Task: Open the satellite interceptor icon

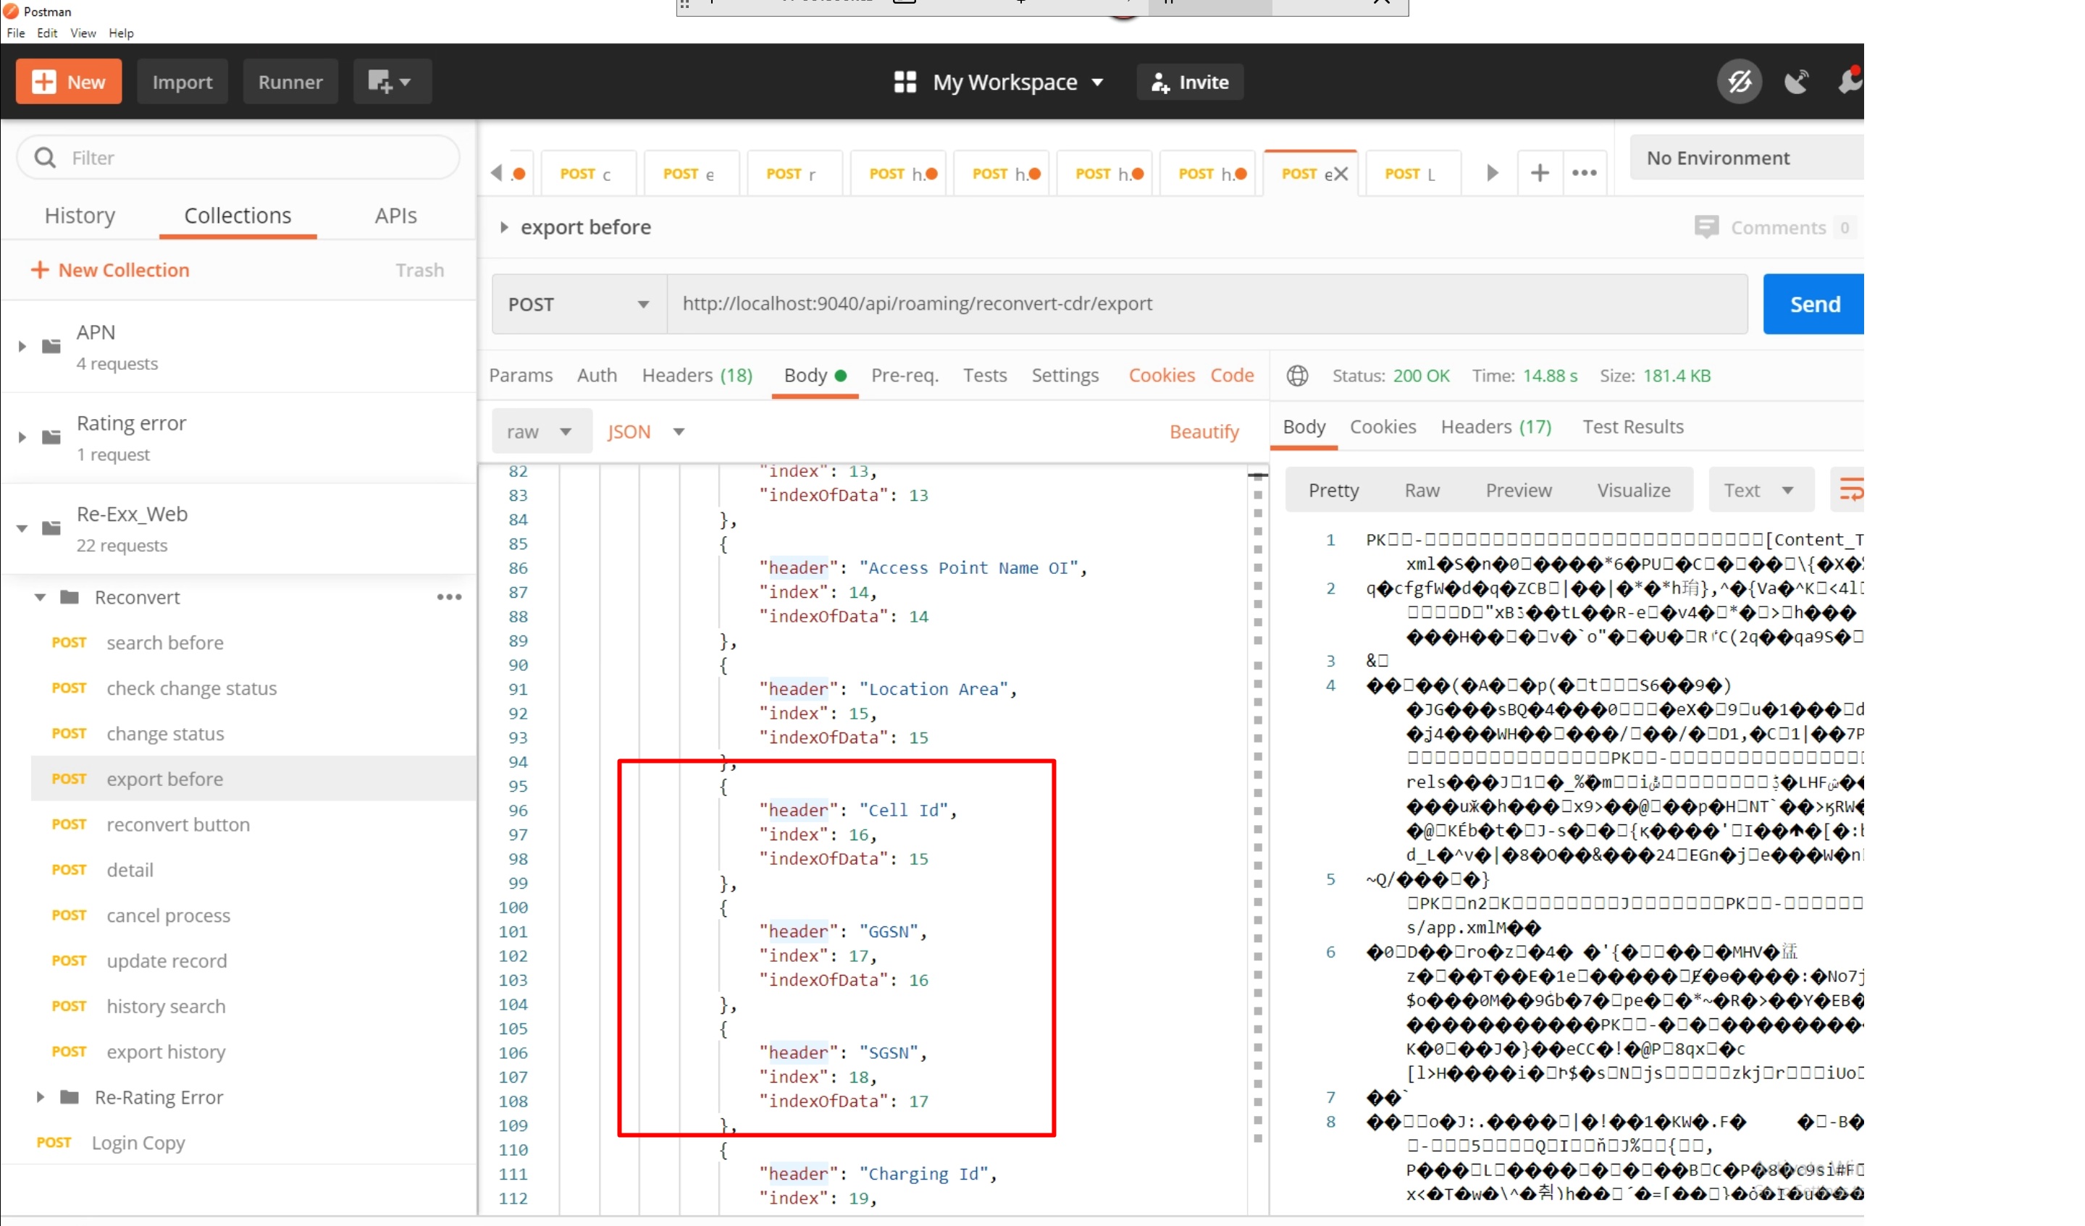Action: point(1796,82)
